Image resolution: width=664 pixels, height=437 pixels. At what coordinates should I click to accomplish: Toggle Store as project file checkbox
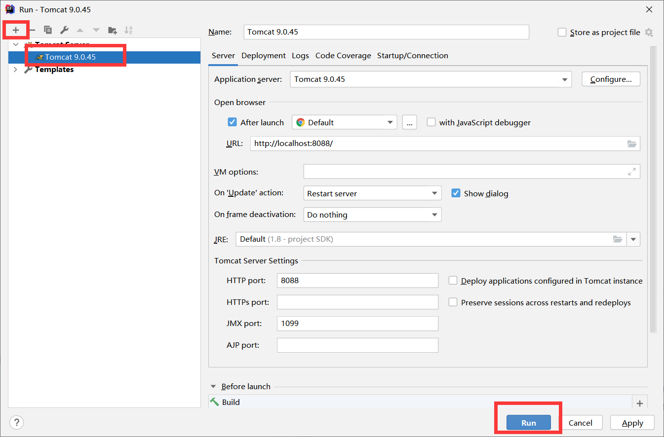pos(562,33)
